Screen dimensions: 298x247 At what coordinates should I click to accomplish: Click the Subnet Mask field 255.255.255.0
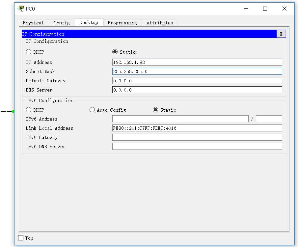pyautogui.click(x=197, y=71)
